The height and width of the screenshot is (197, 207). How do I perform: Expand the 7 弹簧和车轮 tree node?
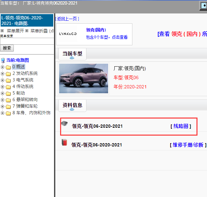(x=2, y=106)
